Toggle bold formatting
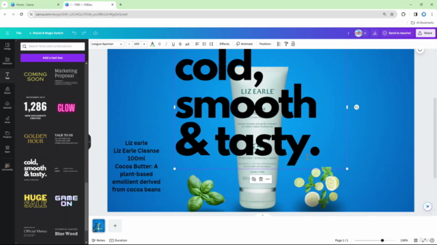 click(159, 44)
